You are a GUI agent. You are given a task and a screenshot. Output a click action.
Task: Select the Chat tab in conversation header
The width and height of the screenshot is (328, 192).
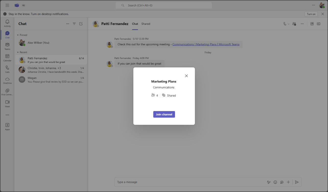(135, 24)
